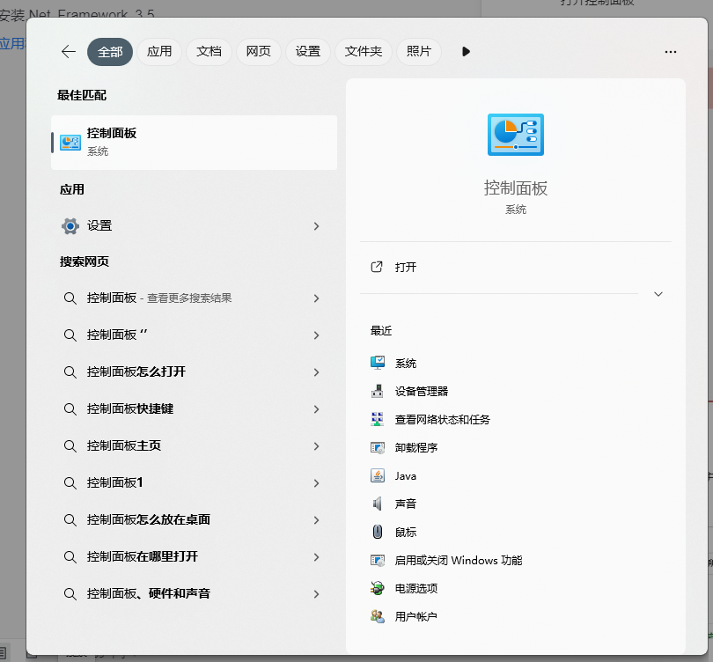This screenshot has height=662, width=713.
Task: Open the Java control panel item
Action: [x=407, y=475]
